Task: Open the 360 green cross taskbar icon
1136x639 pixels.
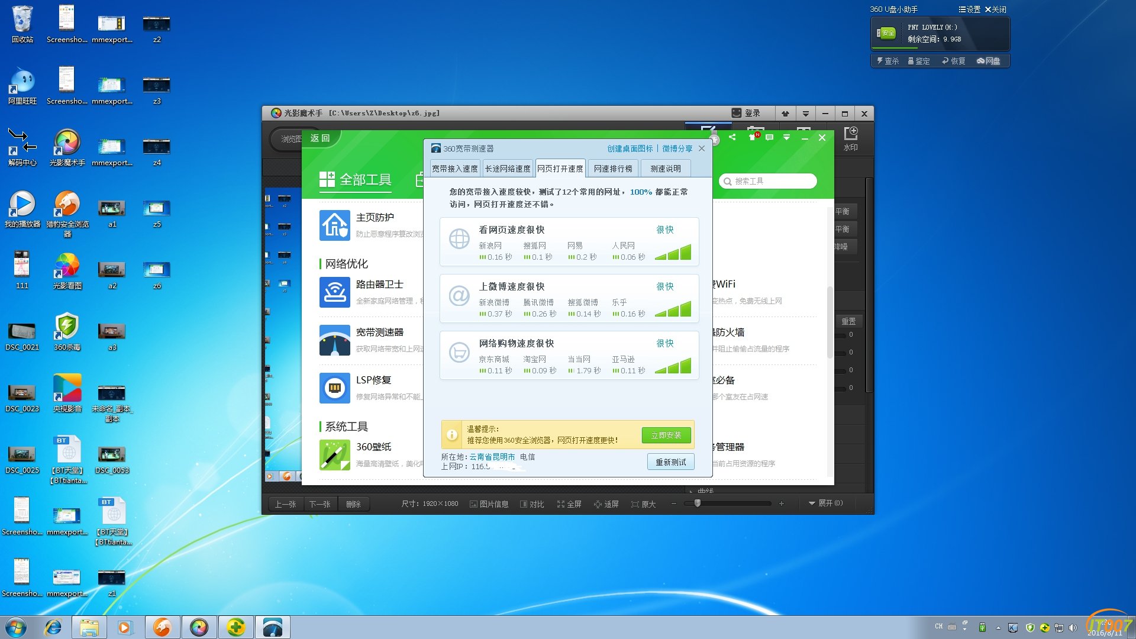Action: [x=235, y=627]
